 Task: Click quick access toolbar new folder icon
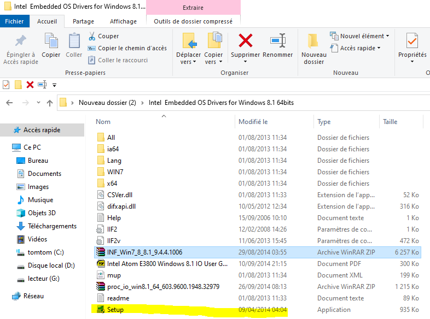point(18,85)
